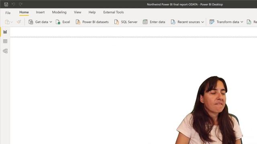Image resolution: width=257 pixels, height=144 pixels.
Task: Click the SQL Server label
Action: coord(129,22)
